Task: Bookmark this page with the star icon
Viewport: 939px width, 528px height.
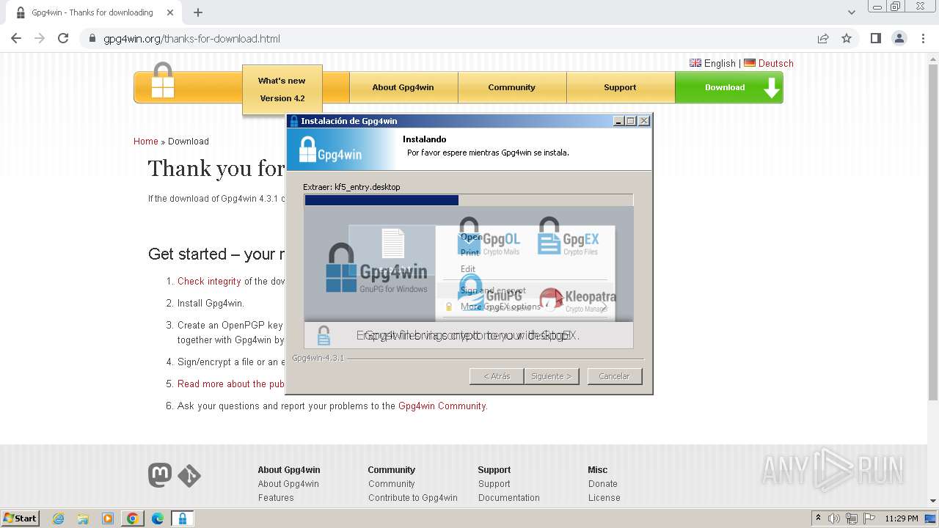Action: [847, 38]
